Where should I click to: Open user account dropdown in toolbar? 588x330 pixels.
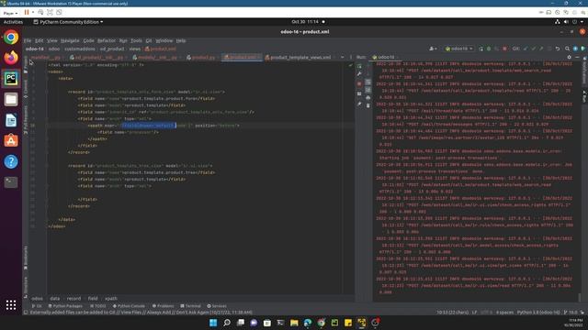point(433,49)
